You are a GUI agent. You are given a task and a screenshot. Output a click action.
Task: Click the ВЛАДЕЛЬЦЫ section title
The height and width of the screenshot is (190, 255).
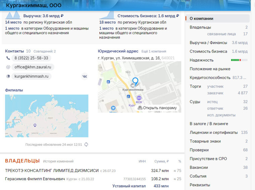pos(22,161)
